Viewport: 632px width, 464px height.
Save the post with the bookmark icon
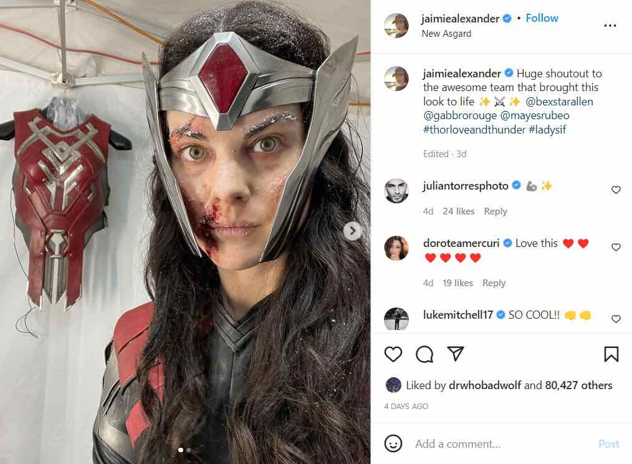[x=611, y=354]
